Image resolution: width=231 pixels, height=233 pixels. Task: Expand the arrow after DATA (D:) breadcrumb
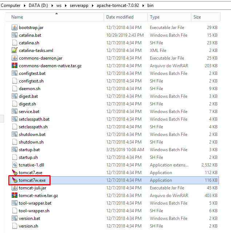52,6
